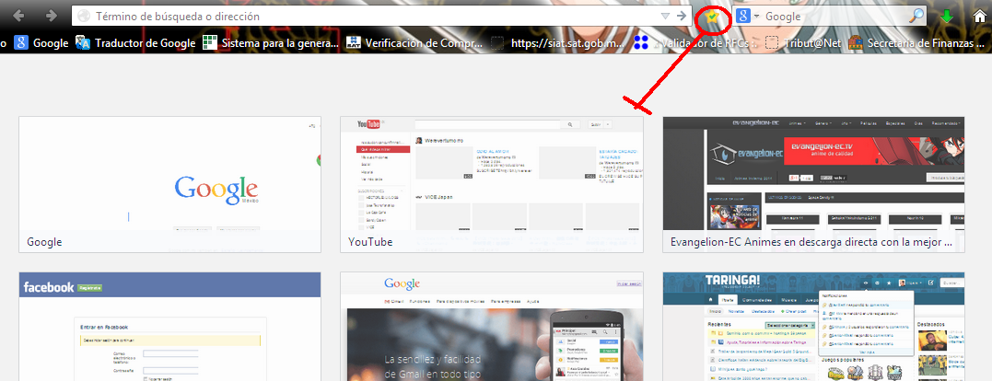Open the address bar history dropdown arrow

[x=665, y=17]
